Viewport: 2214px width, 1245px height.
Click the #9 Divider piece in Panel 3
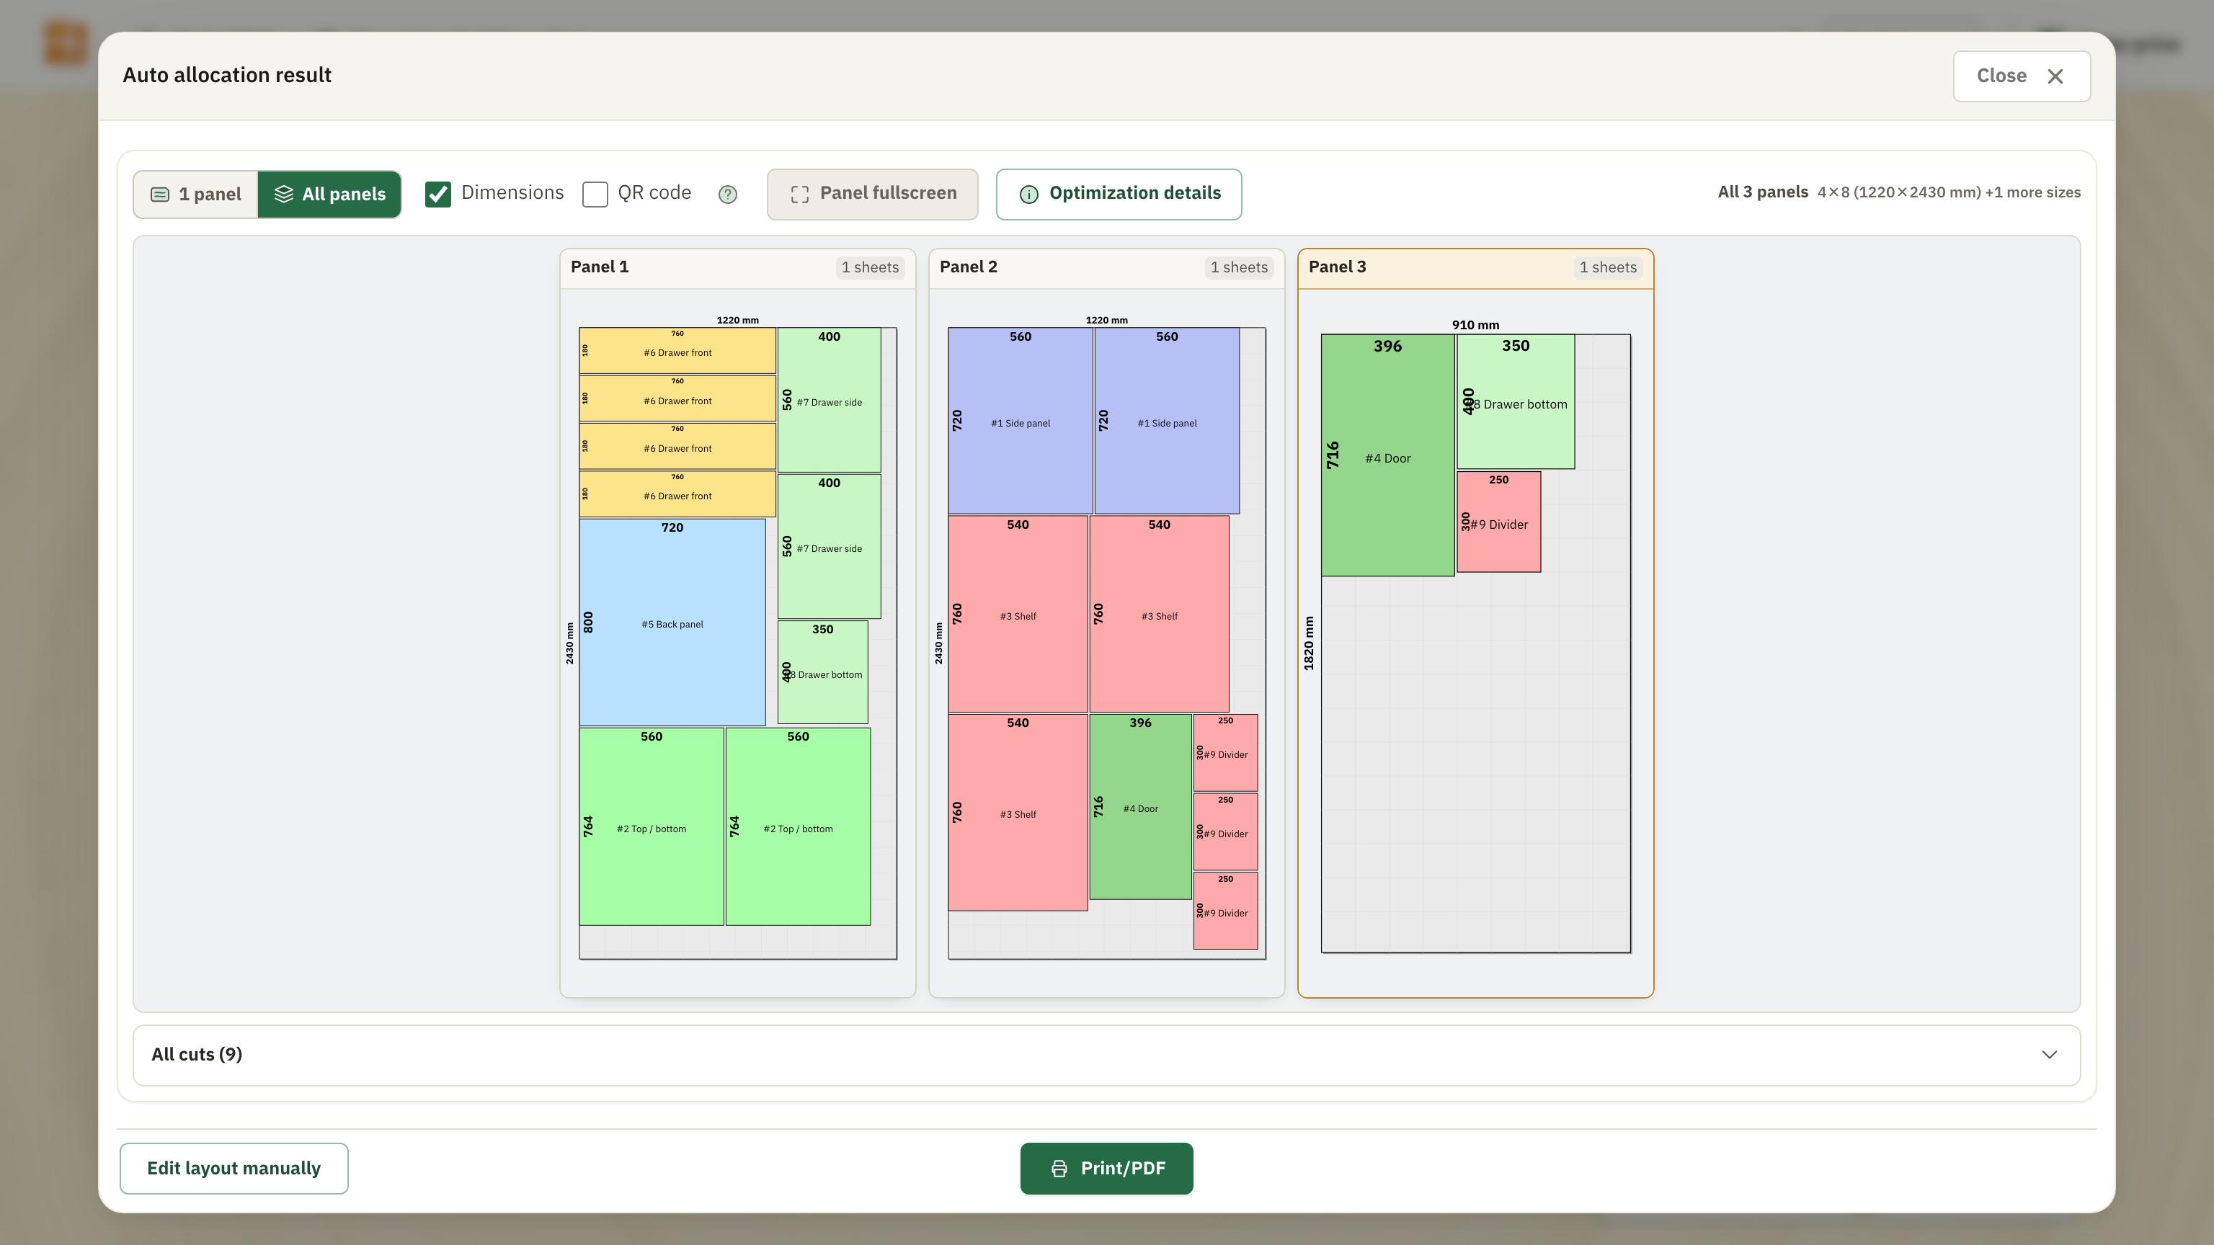click(x=1498, y=522)
